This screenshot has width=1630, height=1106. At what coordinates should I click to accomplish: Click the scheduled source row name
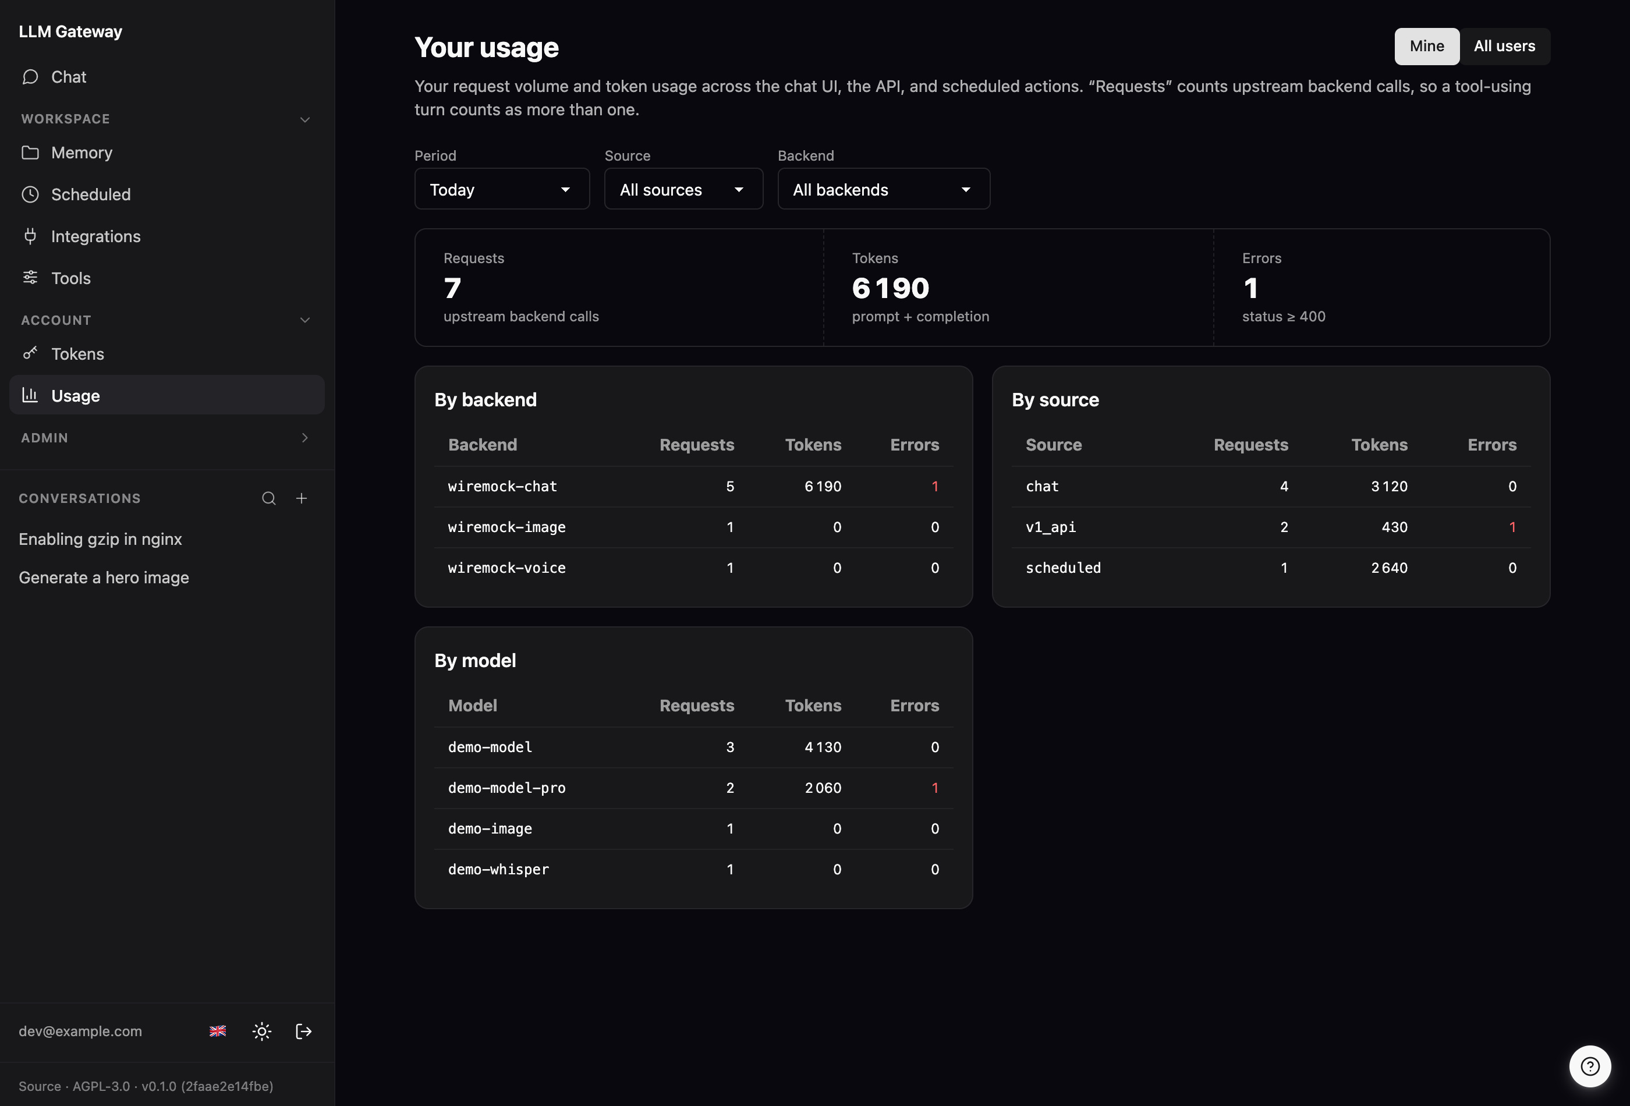[1064, 568]
